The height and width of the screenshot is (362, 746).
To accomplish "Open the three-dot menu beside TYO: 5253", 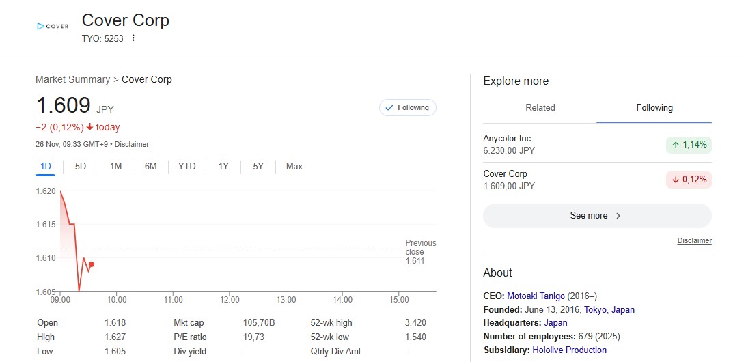I will [x=133, y=38].
